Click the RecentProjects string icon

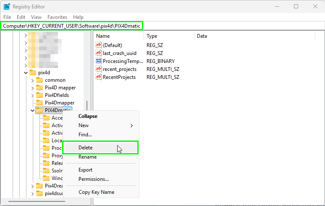[98, 77]
